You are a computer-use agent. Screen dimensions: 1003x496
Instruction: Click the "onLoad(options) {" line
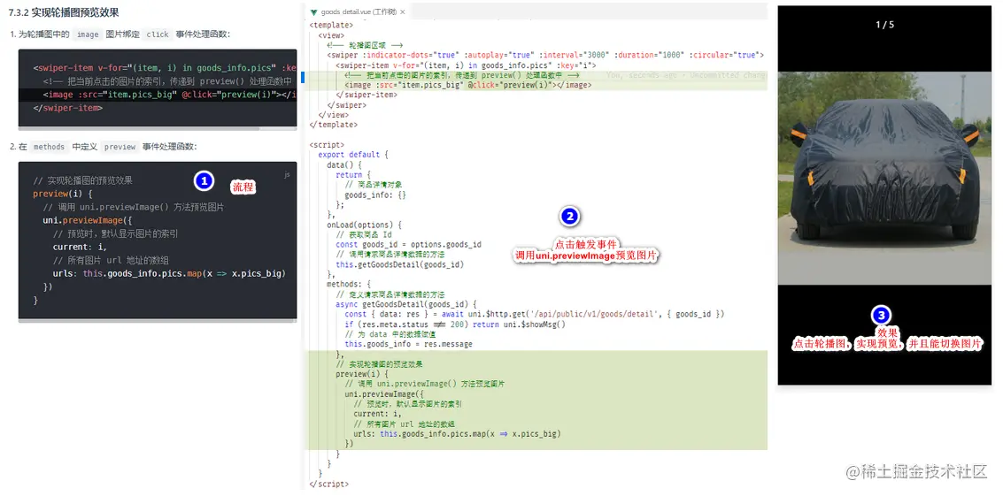coord(364,225)
